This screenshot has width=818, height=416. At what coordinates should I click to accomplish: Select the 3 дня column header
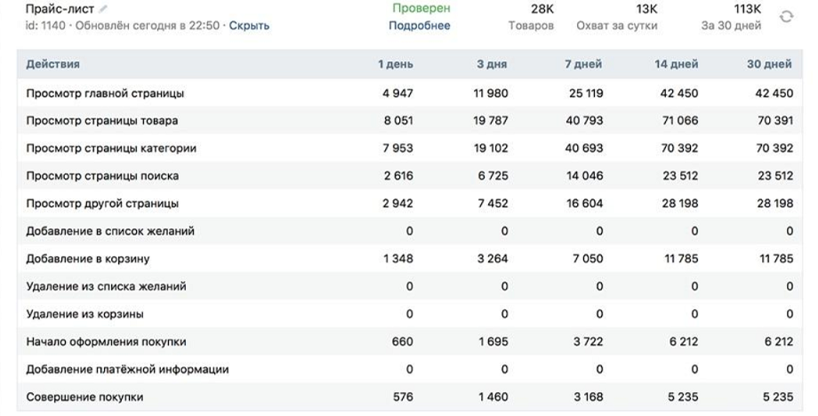pyautogui.click(x=492, y=64)
